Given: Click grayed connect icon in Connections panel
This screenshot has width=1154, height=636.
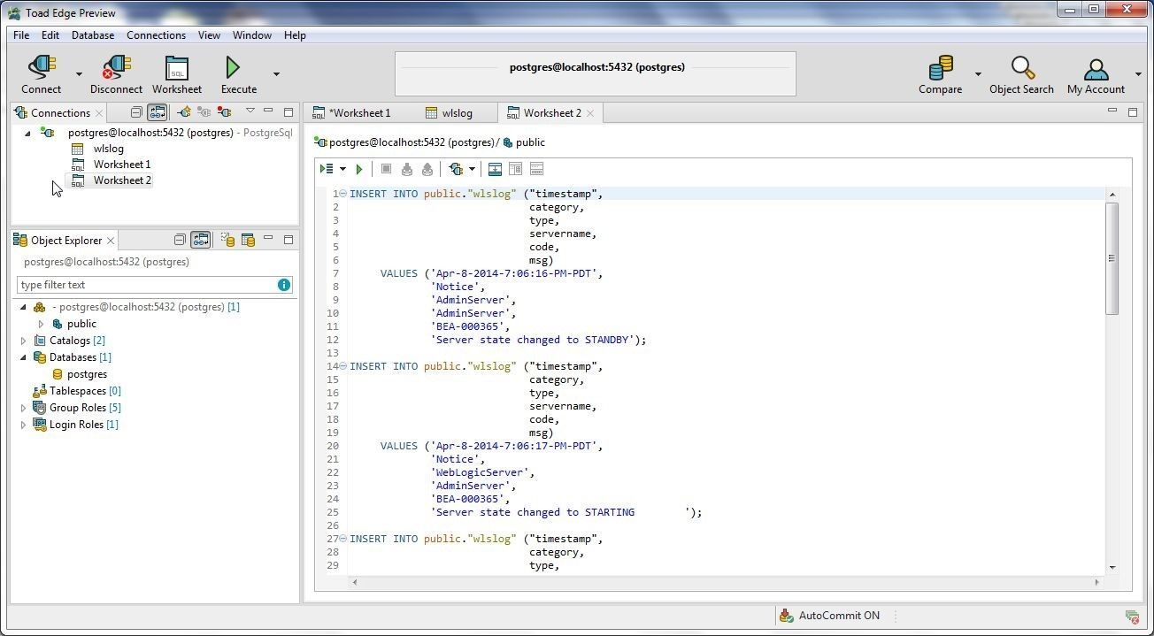Looking at the screenshot, I should click(x=204, y=112).
